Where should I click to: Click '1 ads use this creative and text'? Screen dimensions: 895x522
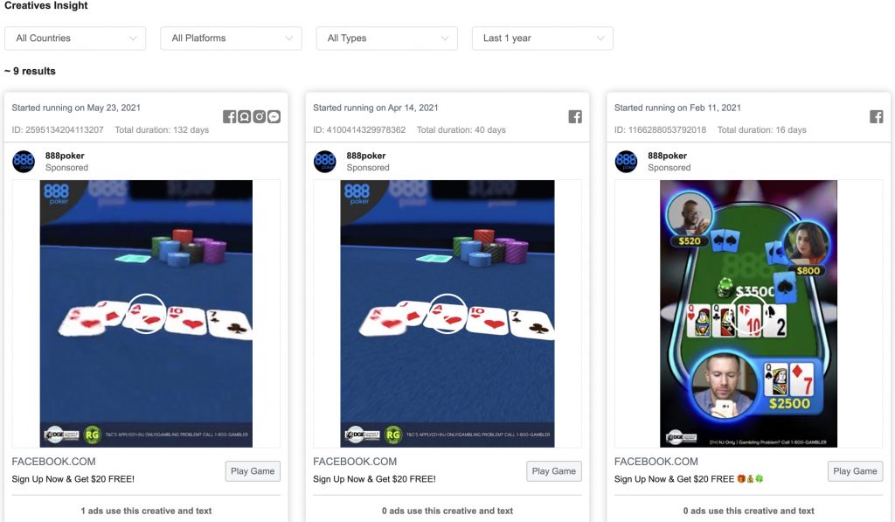146,511
